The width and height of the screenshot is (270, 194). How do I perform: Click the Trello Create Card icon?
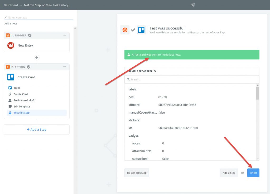point(11,77)
